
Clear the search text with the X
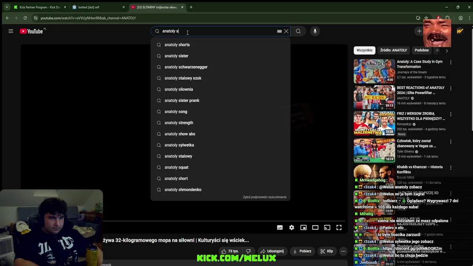tap(286, 31)
